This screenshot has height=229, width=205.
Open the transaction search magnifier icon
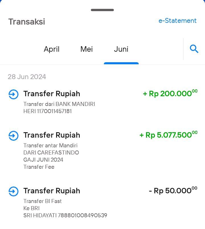click(x=194, y=49)
